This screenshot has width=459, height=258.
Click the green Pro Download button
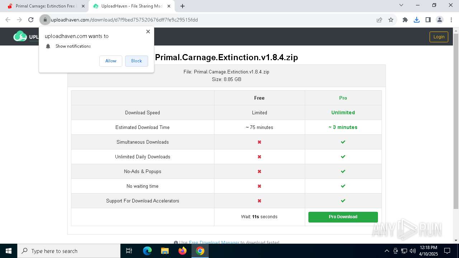pyautogui.click(x=343, y=217)
